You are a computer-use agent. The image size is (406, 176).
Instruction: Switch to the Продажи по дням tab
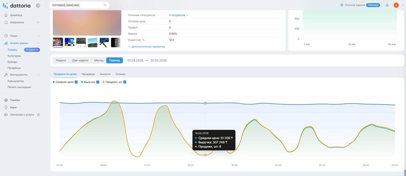pyautogui.click(x=65, y=74)
